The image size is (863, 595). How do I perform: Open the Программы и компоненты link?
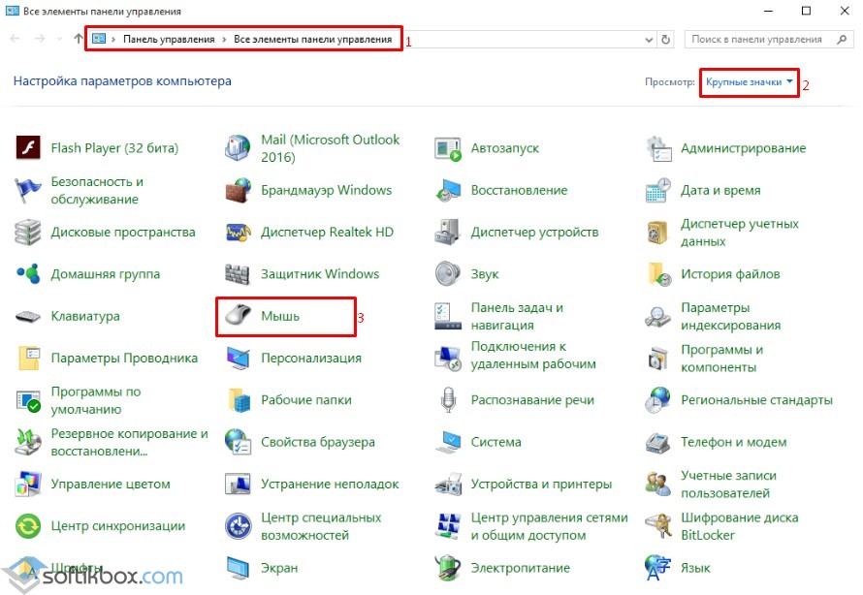pyautogui.click(x=721, y=358)
